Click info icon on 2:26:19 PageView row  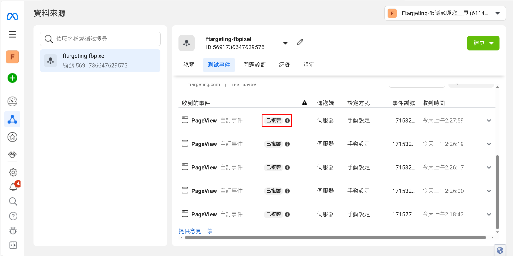point(287,144)
